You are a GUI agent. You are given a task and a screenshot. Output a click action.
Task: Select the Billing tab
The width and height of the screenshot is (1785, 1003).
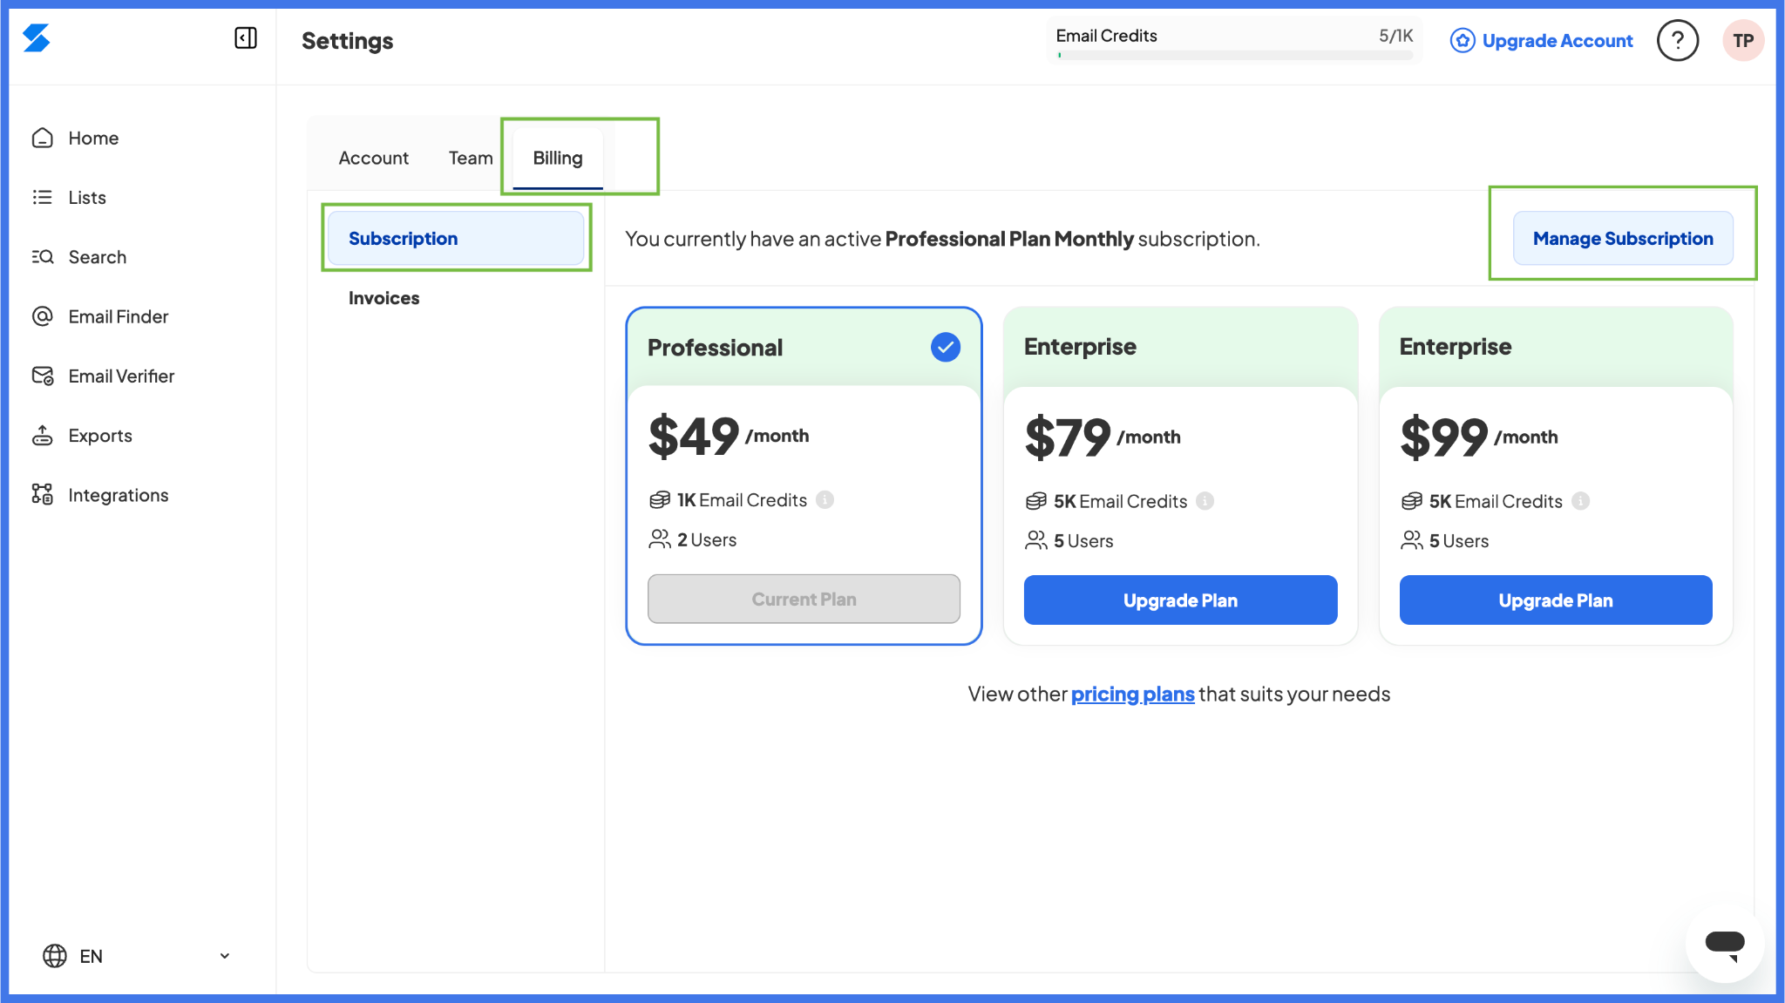[x=558, y=158]
